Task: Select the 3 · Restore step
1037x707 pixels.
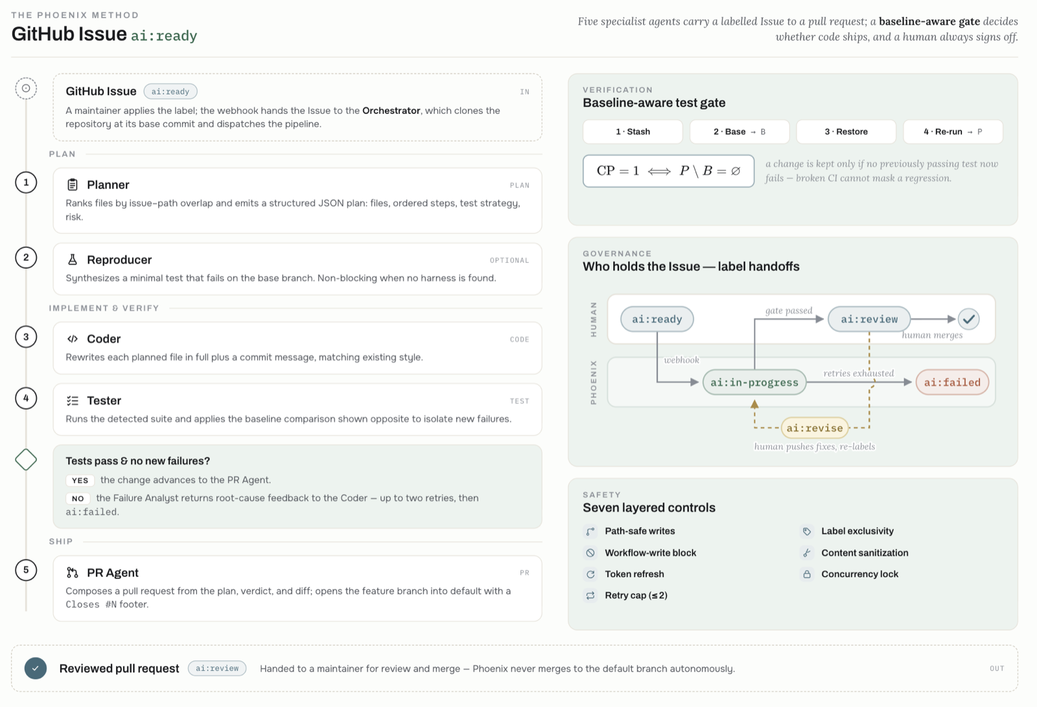Action: click(x=846, y=131)
